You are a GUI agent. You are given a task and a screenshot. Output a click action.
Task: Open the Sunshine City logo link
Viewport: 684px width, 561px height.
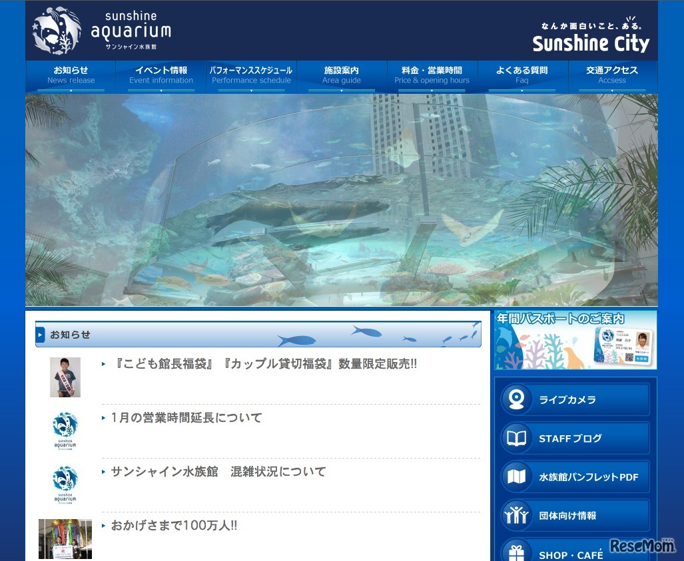591,43
